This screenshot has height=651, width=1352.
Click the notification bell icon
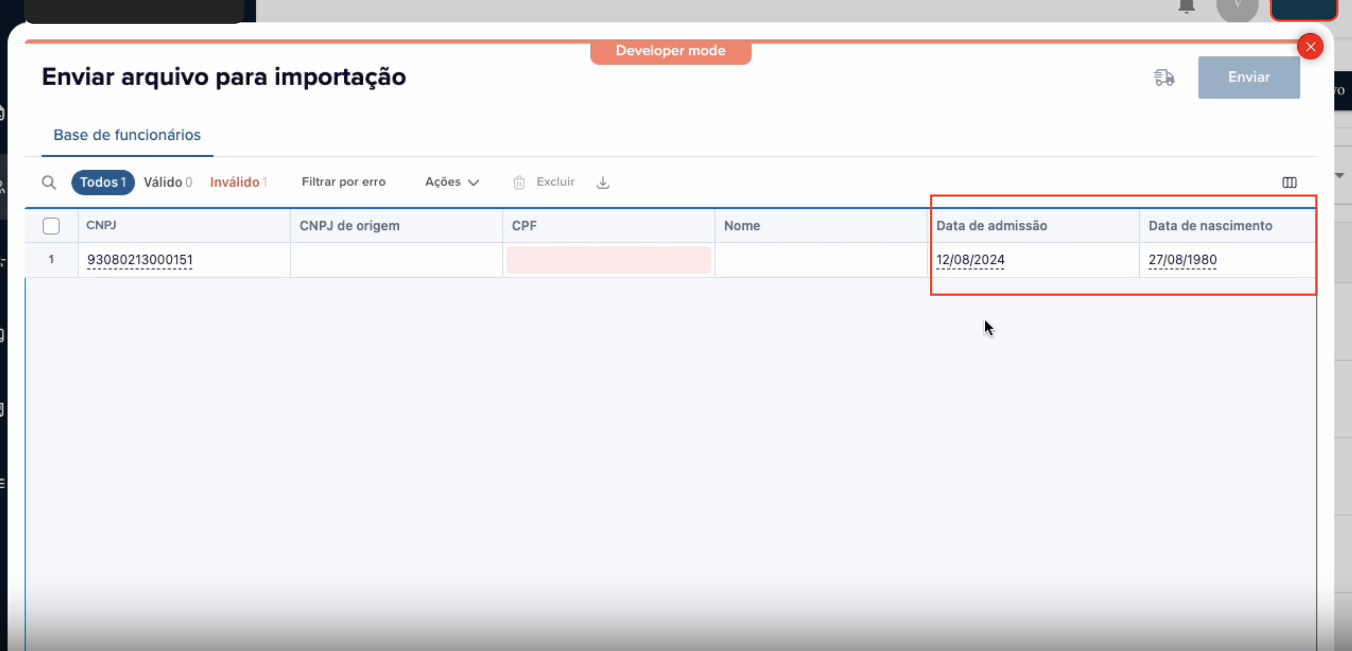click(1186, 6)
